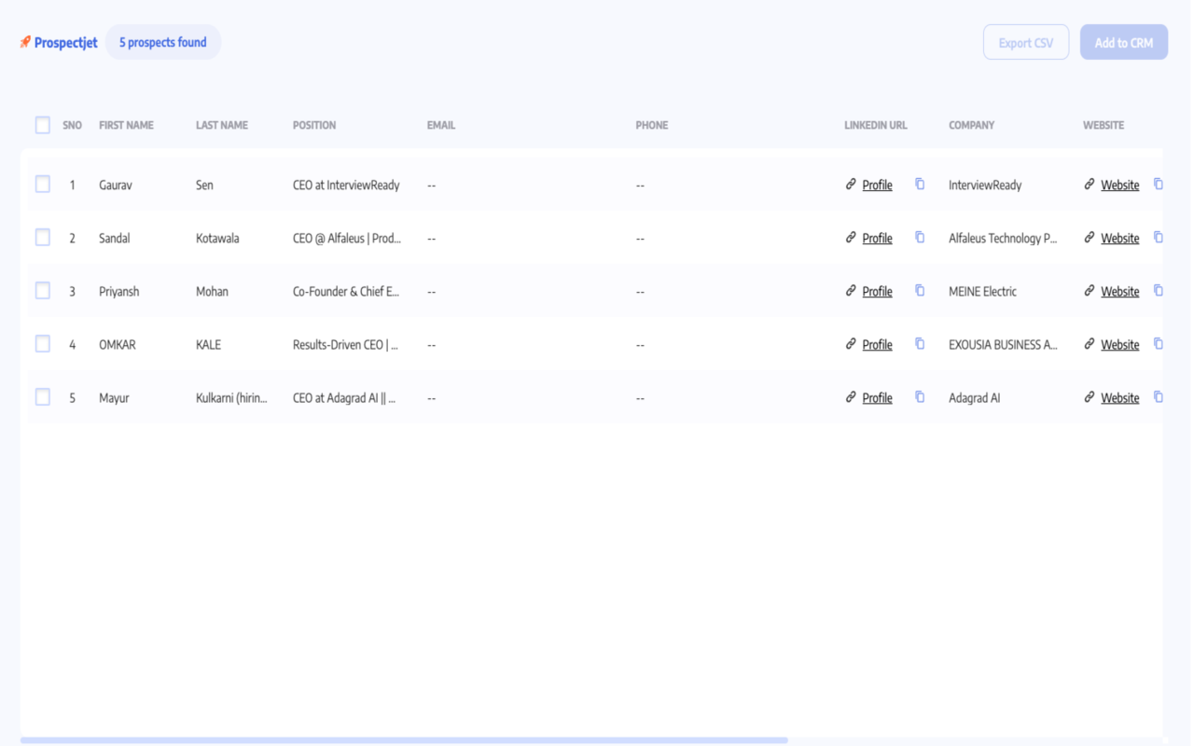
Task: Copy website link for InterviewReady
Action: point(1159,185)
